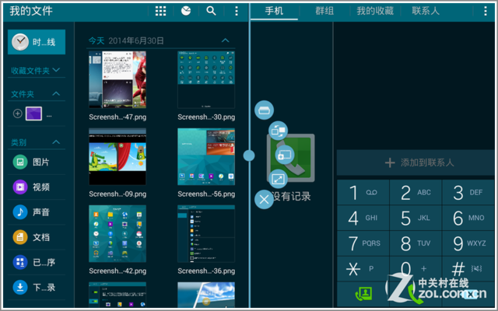Open thumbnail Screensh...-47.png
This screenshot has width=498, height=311.
pos(117,79)
